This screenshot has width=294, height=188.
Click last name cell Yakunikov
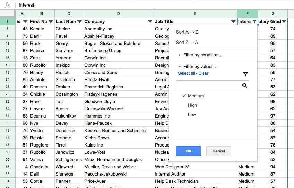[x=69, y=116]
